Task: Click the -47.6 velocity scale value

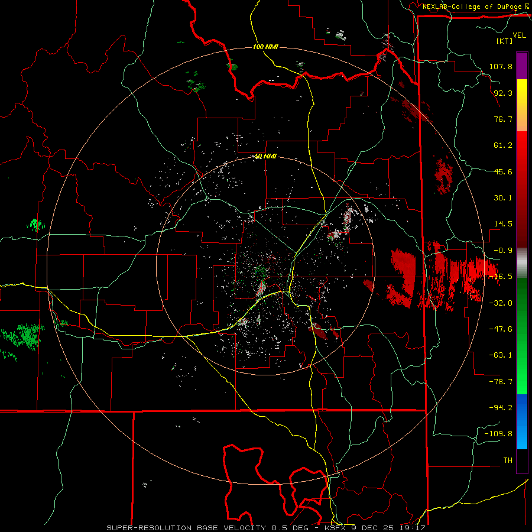Action: coord(501,329)
